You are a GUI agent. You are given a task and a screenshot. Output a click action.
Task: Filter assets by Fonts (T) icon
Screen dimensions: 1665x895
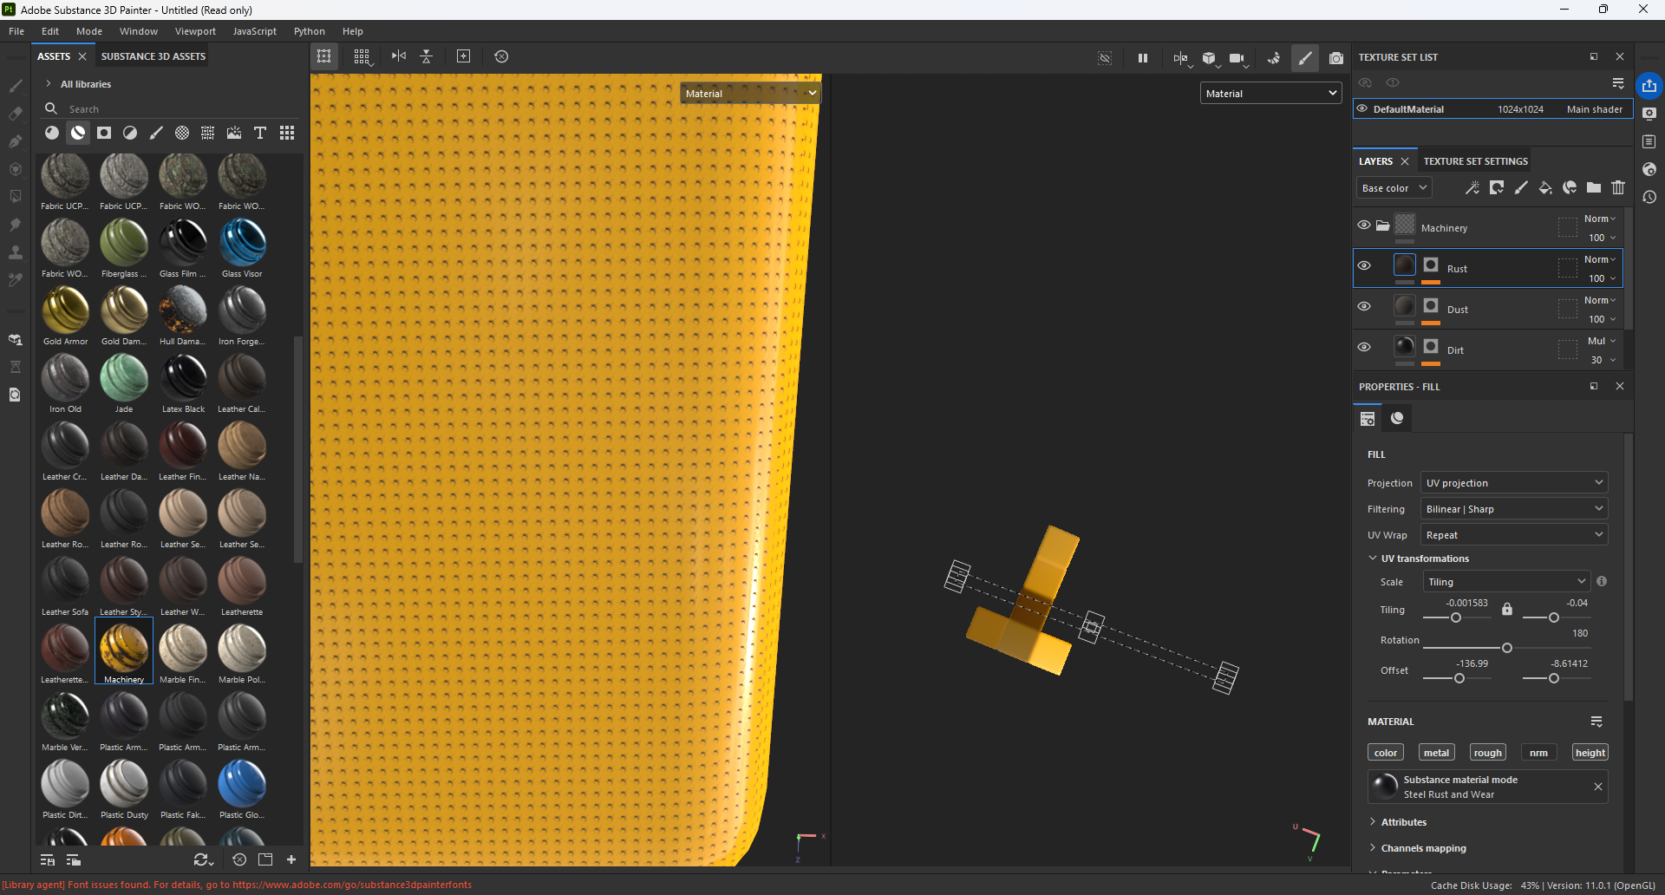pos(260,133)
